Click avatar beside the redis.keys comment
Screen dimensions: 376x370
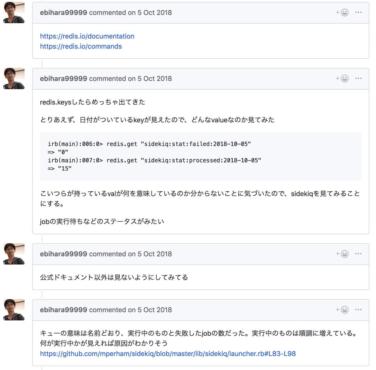click(14, 78)
